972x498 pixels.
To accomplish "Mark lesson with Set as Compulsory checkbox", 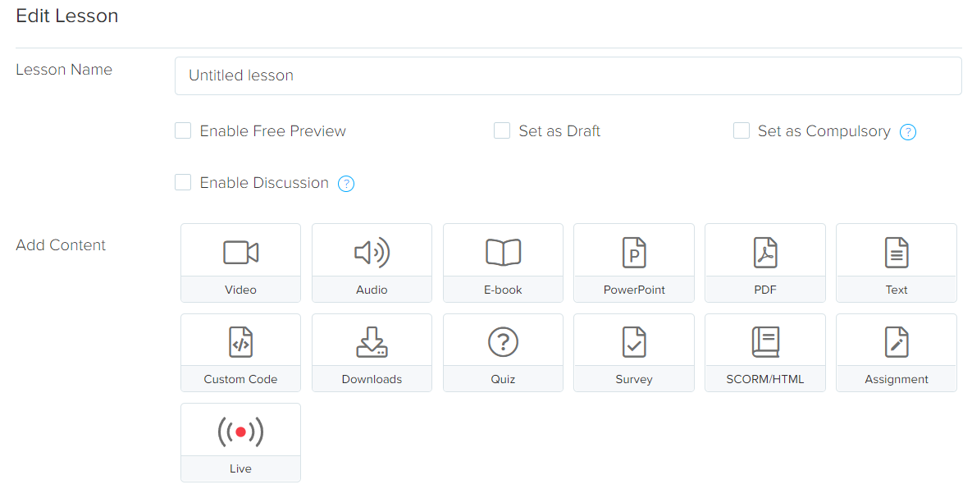I will pos(742,130).
